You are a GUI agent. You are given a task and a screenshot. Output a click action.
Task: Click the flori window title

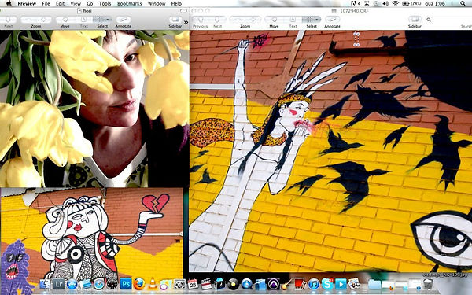[87, 11]
